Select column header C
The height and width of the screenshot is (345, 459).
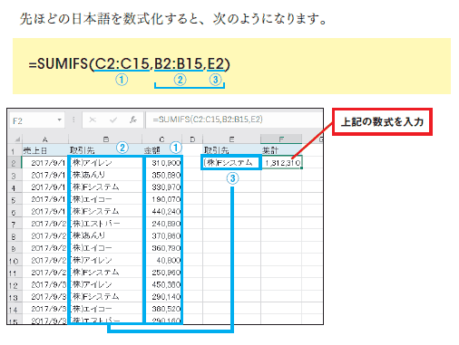161,139
